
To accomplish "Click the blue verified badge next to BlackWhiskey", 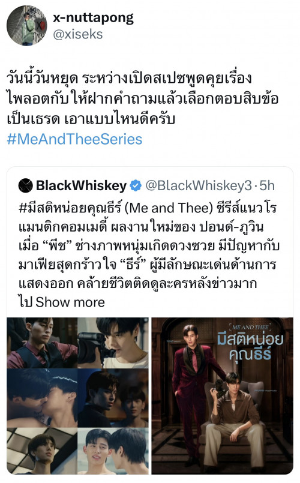I will click(x=135, y=186).
